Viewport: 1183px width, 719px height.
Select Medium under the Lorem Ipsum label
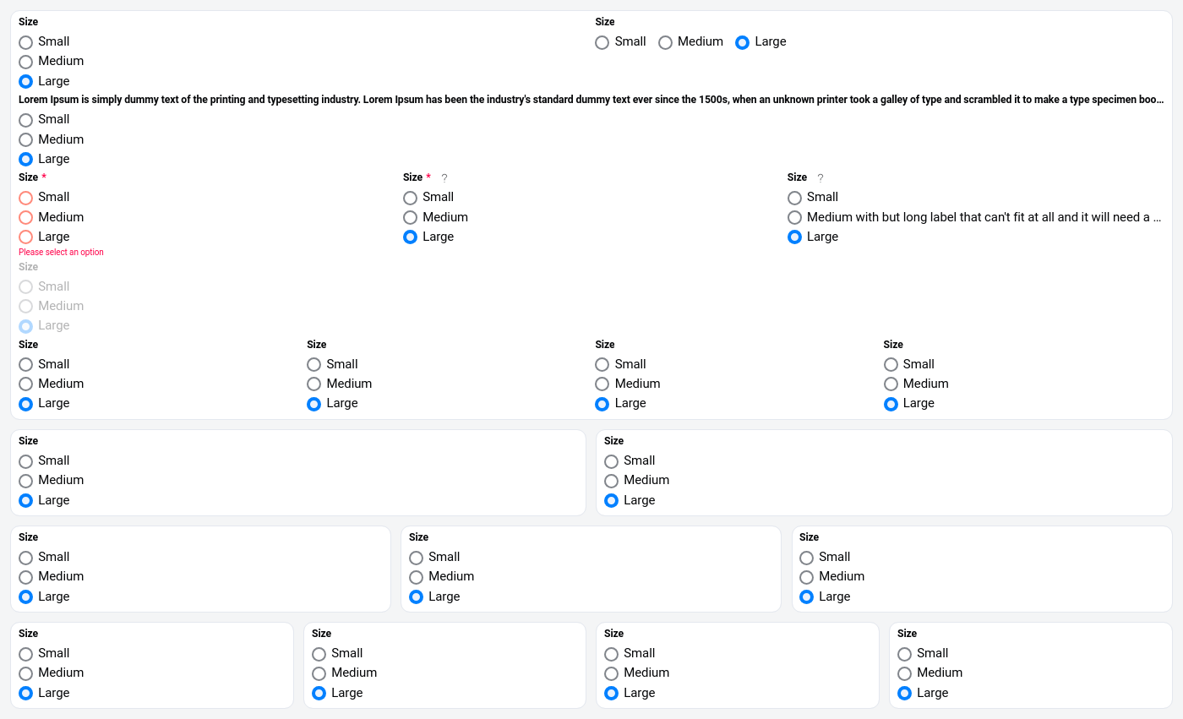[x=26, y=139]
